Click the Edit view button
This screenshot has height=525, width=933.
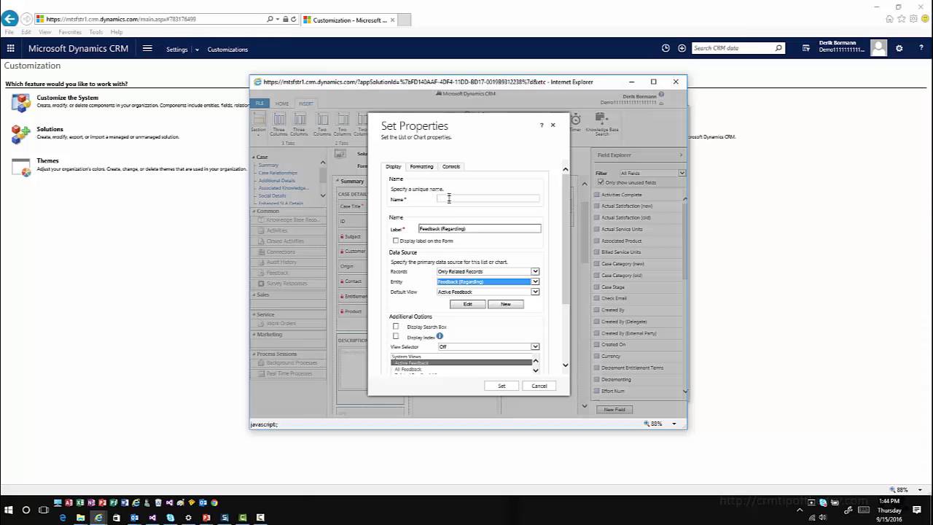click(x=467, y=304)
